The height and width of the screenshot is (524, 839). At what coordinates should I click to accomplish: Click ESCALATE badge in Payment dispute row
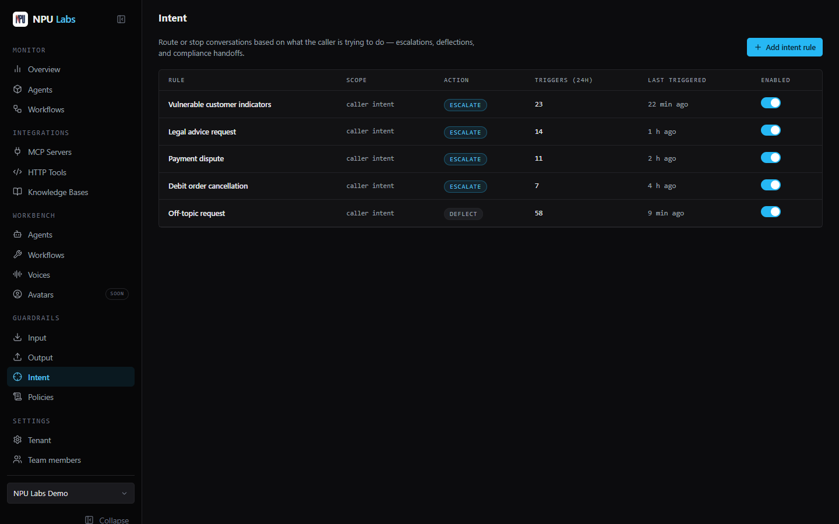pos(466,159)
